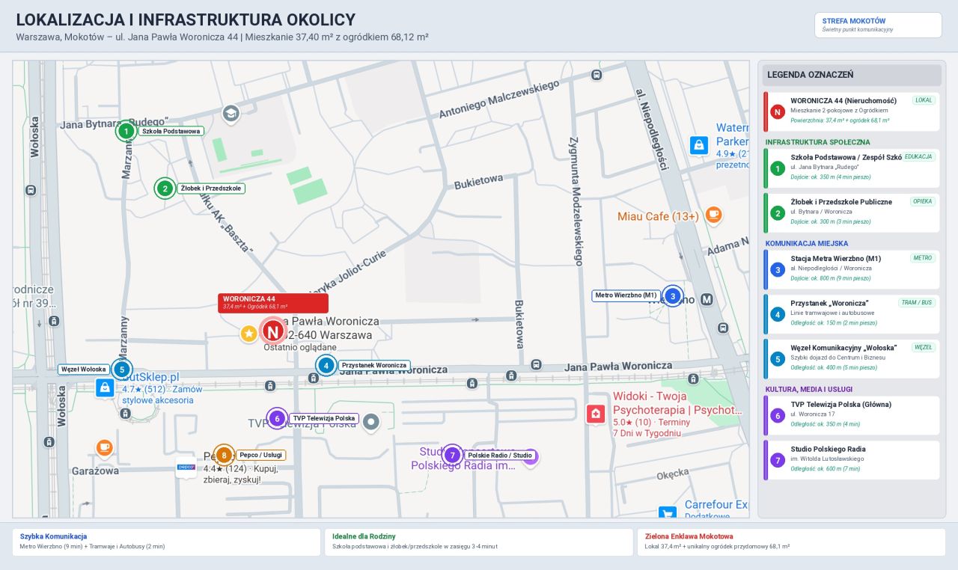Click the Polskie Radio / Studio map label
This screenshot has height=570, width=958.
[500, 455]
